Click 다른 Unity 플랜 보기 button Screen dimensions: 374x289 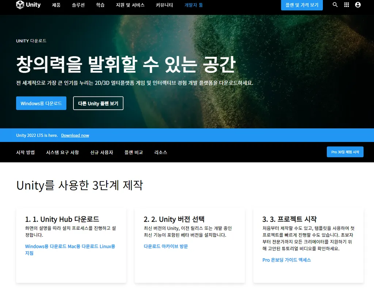point(98,103)
